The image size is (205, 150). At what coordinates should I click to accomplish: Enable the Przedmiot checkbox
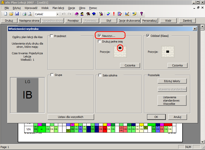point(51,36)
